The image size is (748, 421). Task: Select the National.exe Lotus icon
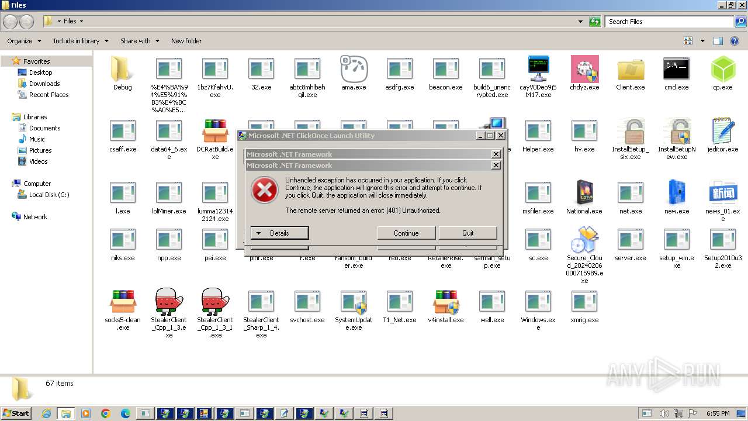tap(584, 193)
